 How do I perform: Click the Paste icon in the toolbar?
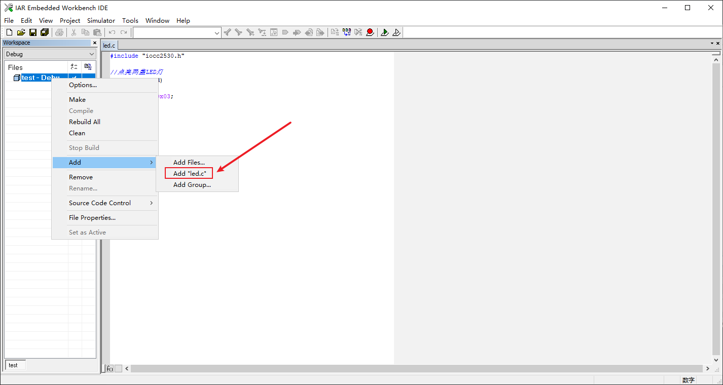[97, 32]
